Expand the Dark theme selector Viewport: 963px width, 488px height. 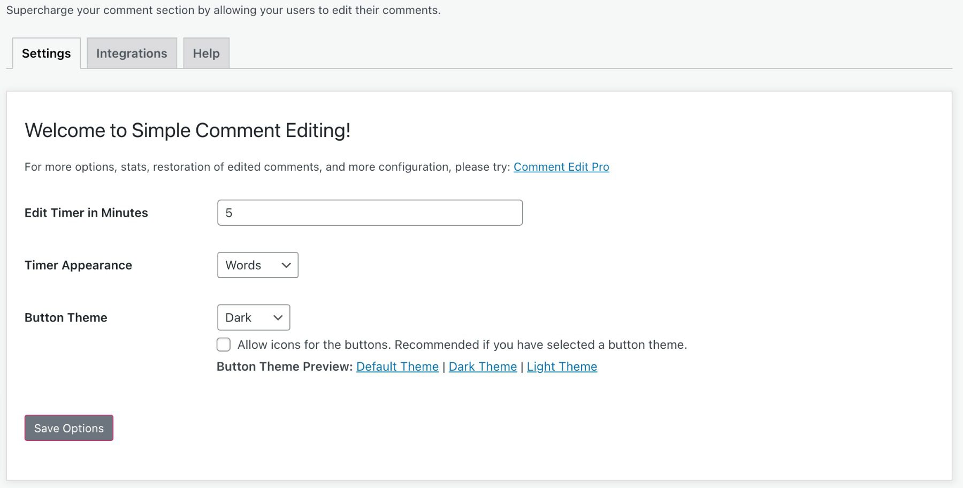[x=278, y=317]
